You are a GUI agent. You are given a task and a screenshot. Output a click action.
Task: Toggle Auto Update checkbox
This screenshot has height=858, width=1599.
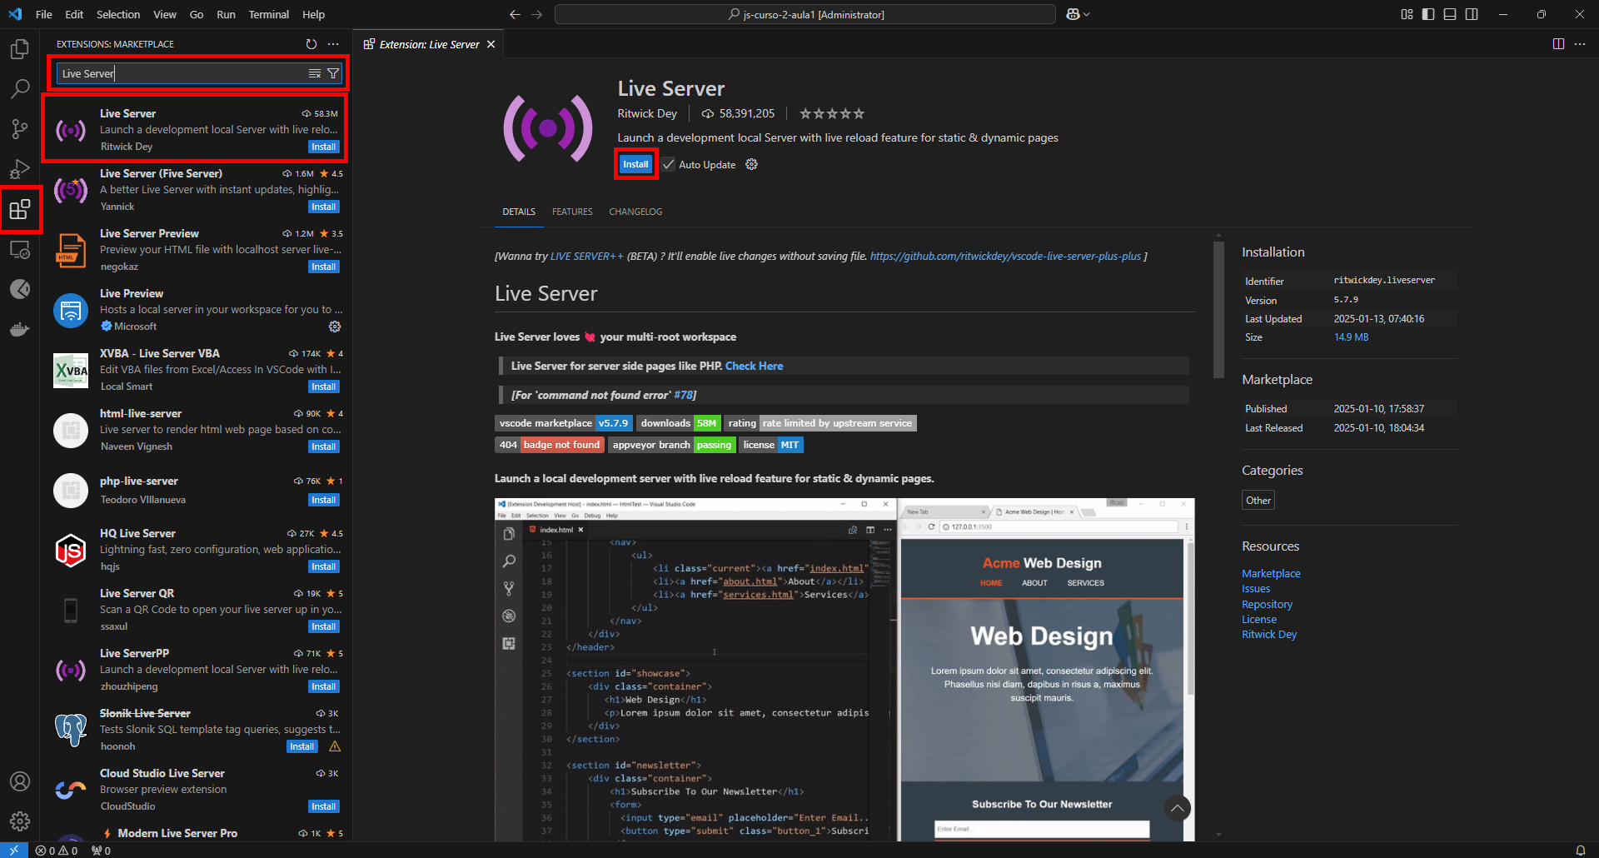click(x=669, y=164)
